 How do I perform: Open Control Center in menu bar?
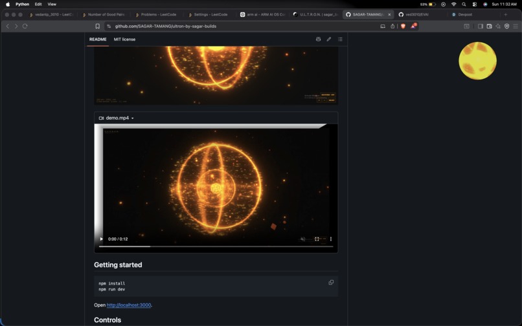474,4
